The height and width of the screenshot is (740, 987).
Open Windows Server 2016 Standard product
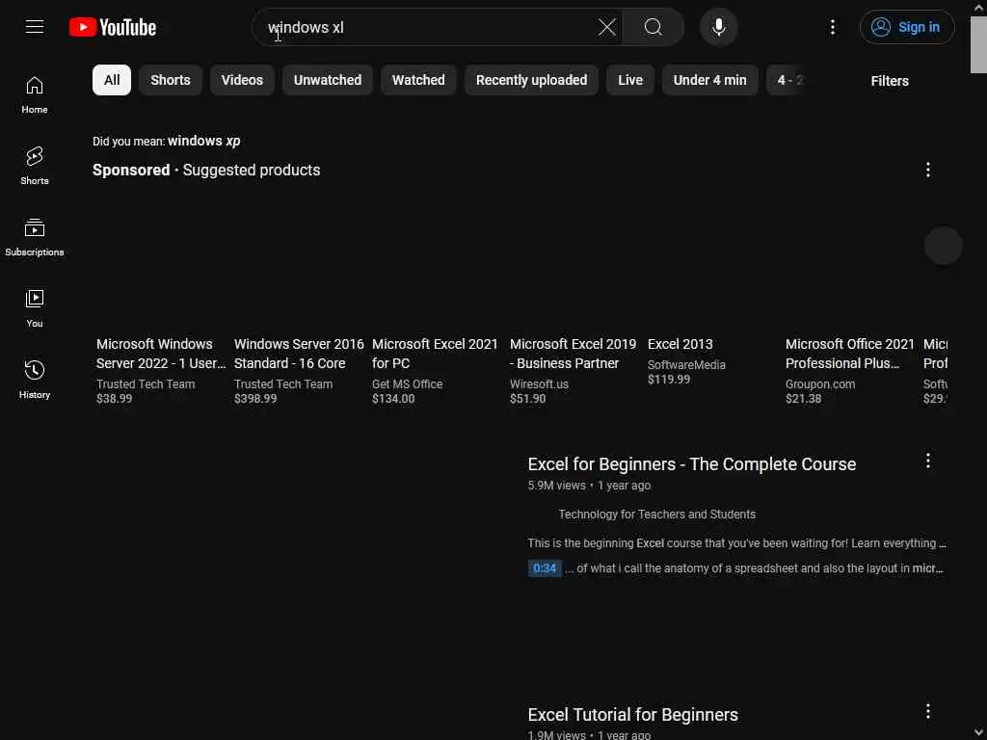click(x=299, y=354)
